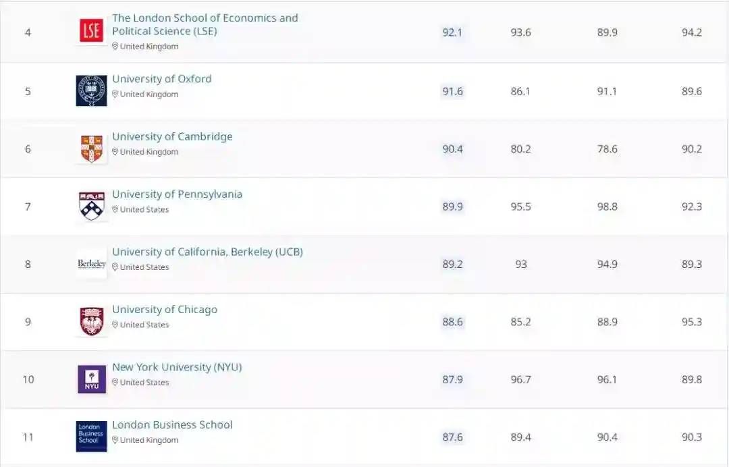Open the University of Oxford link

161,79
